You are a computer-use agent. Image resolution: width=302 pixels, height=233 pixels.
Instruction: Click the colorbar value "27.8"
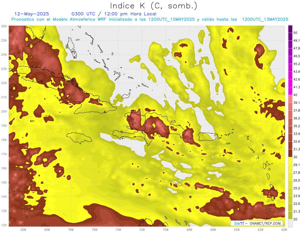click(296, 173)
